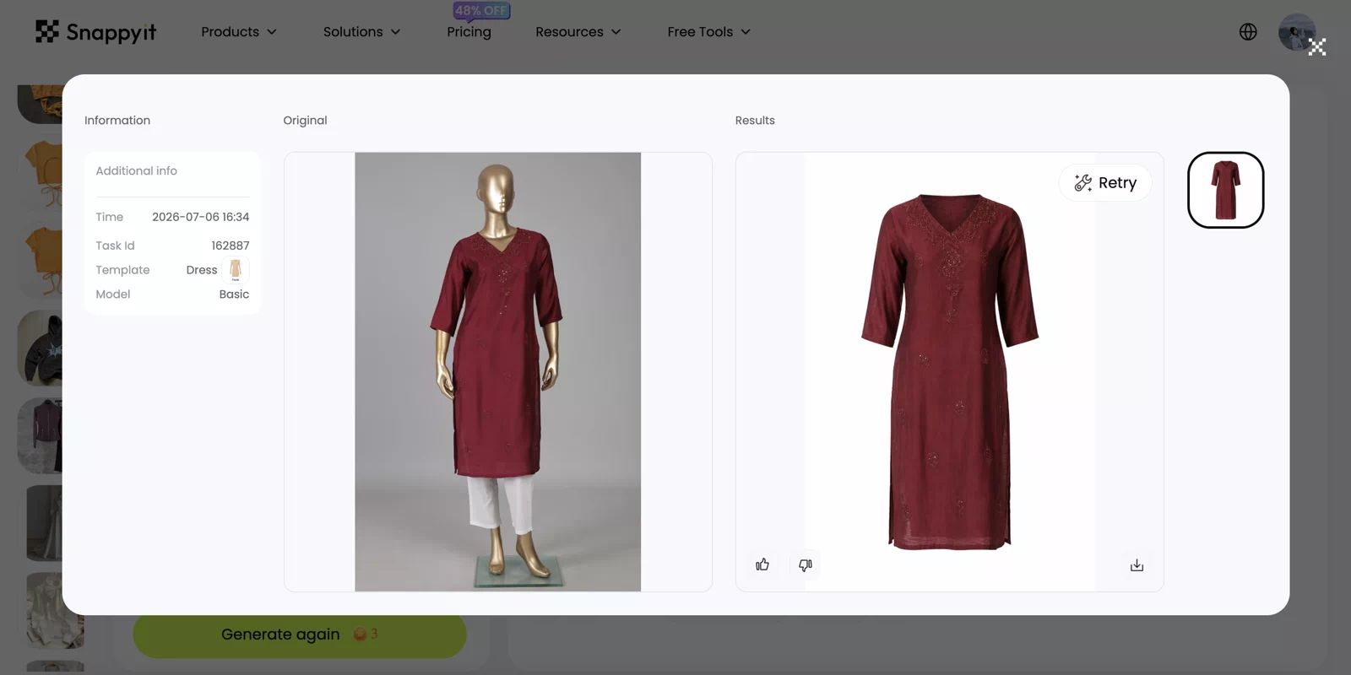1351x675 pixels.
Task: Click the Dress template thumbnail icon
Action: (x=236, y=270)
